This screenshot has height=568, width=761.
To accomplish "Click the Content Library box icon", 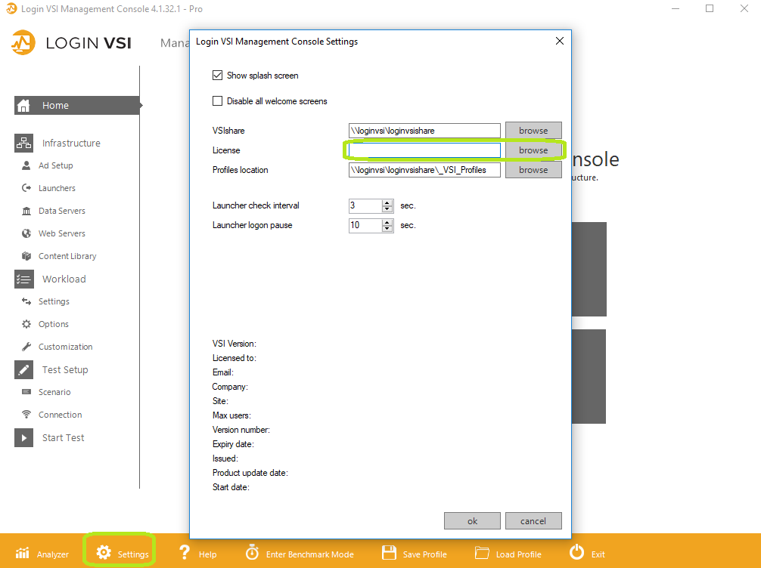I will (x=26, y=256).
